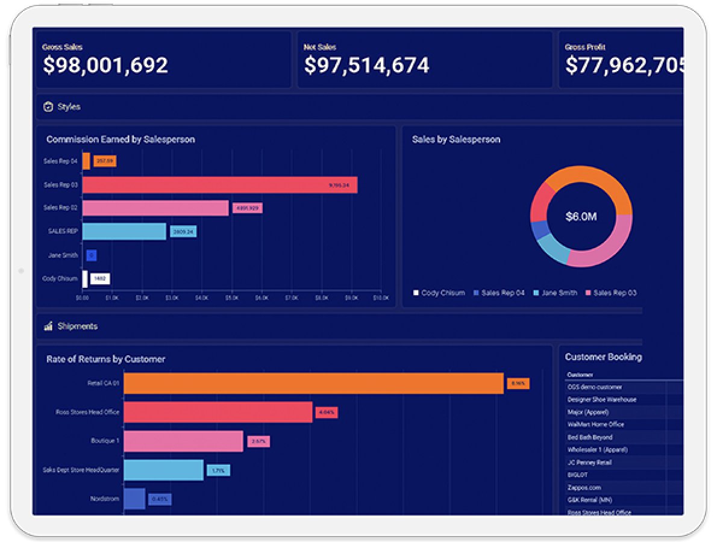Select the Gross Profit KPI card
The width and height of the screenshot is (717, 542).
[x=622, y=60]
